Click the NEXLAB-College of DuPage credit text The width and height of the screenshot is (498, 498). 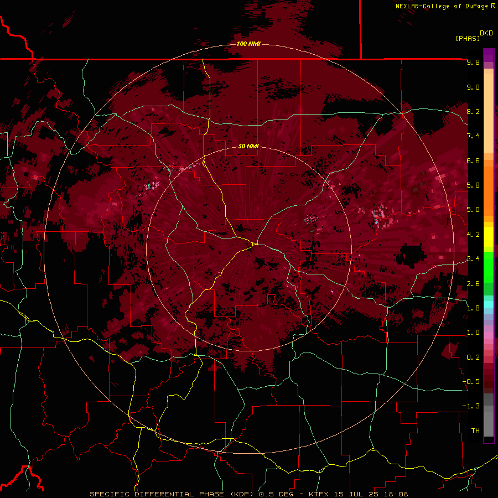(442, 6)
